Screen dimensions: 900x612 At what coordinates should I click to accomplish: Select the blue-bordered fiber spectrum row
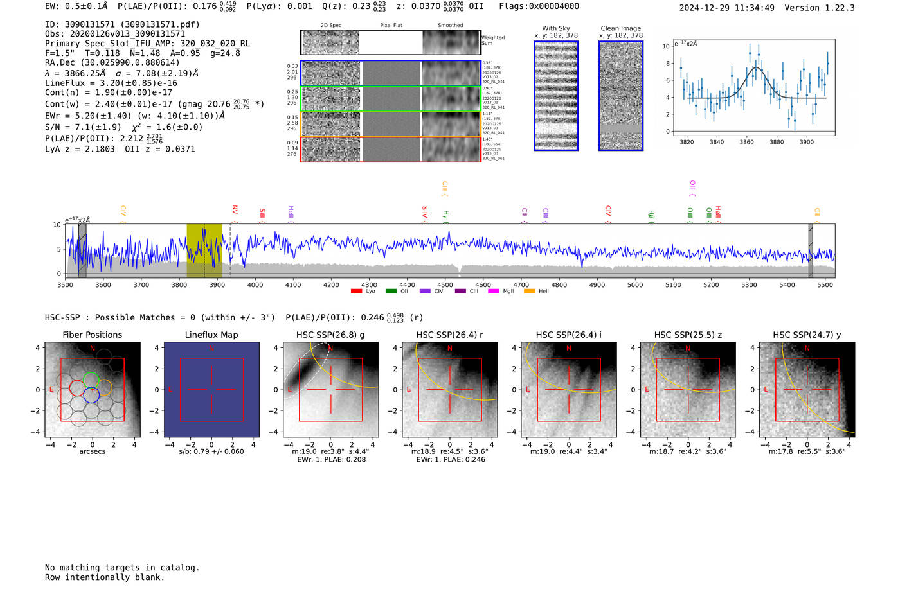(390, 73)
